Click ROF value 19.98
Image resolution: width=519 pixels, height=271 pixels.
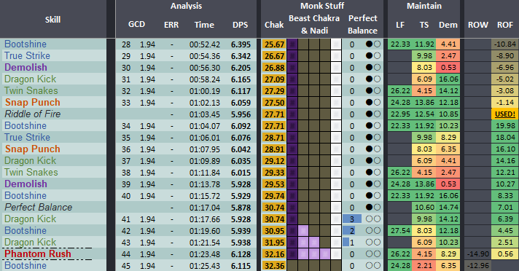point(504,126)
